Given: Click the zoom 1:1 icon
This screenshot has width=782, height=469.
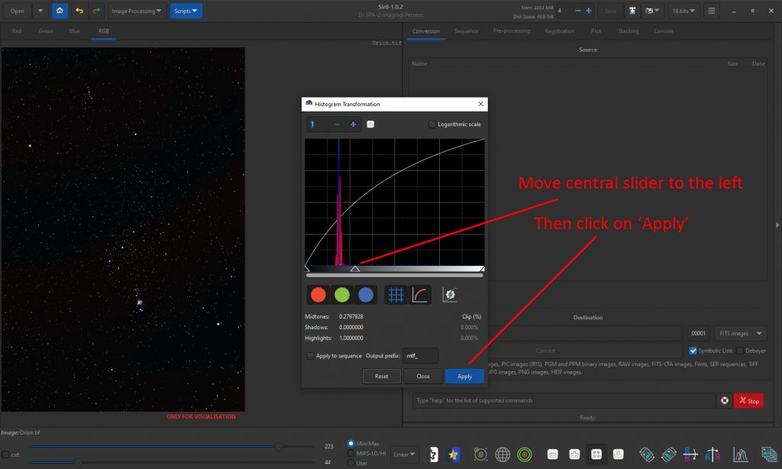Looking at the screenshot, I should (x=619, y=454).
